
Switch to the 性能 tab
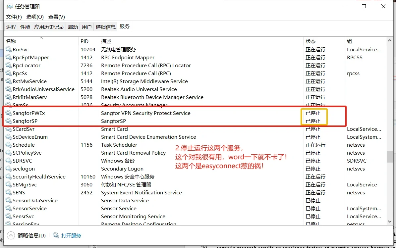click(25, 27)
